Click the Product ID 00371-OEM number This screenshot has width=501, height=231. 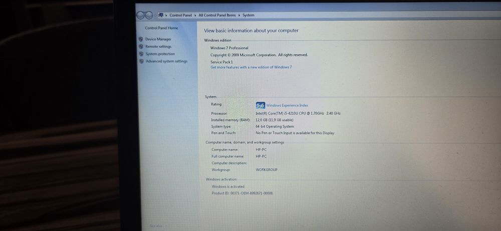242,193
